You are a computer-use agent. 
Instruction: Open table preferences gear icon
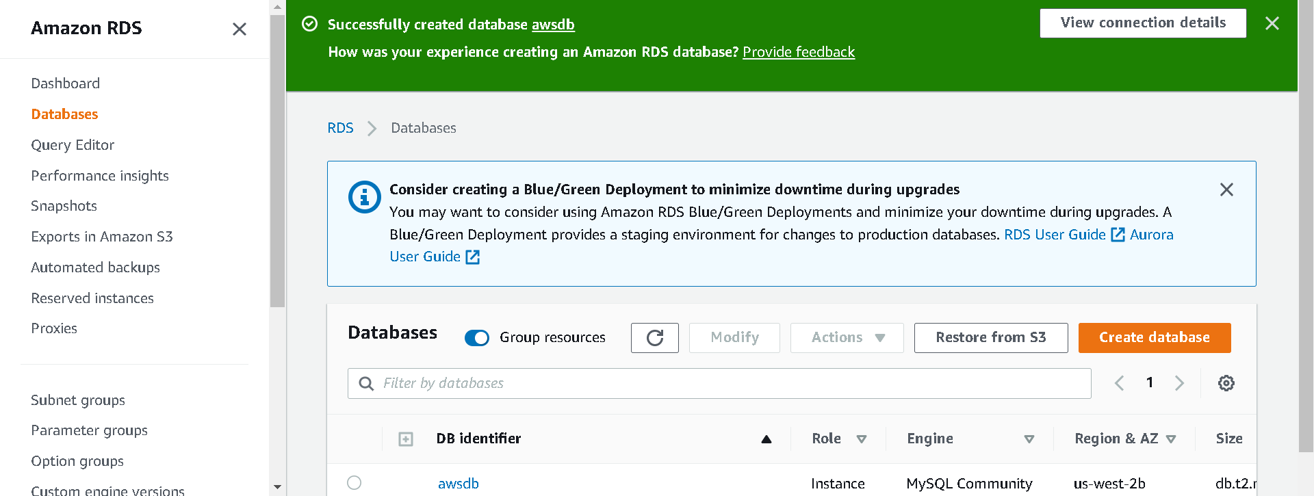point(1226,383)
